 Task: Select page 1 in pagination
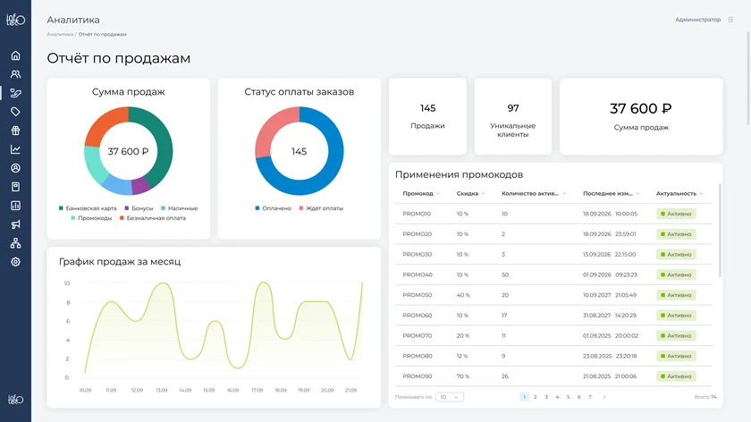tap(525, 397)
